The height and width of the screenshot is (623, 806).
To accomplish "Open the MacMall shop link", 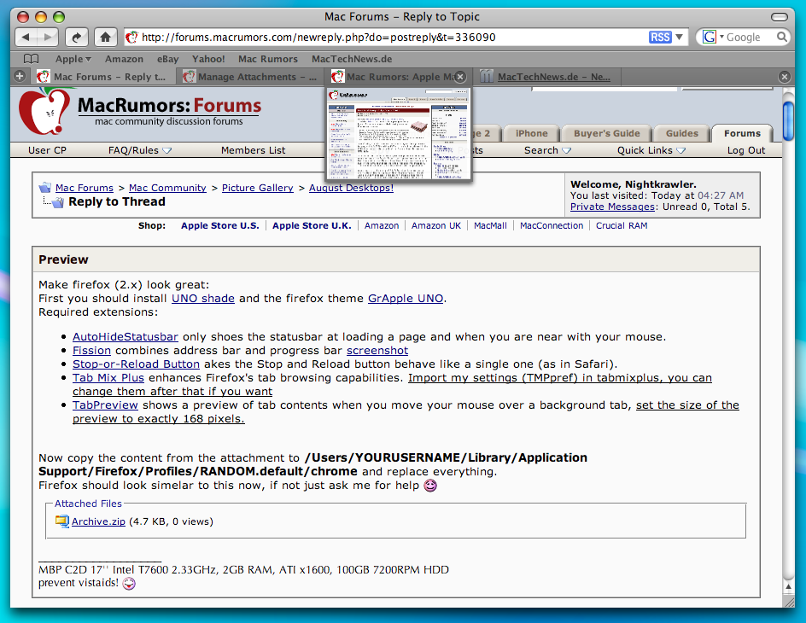I will point(490,225).
